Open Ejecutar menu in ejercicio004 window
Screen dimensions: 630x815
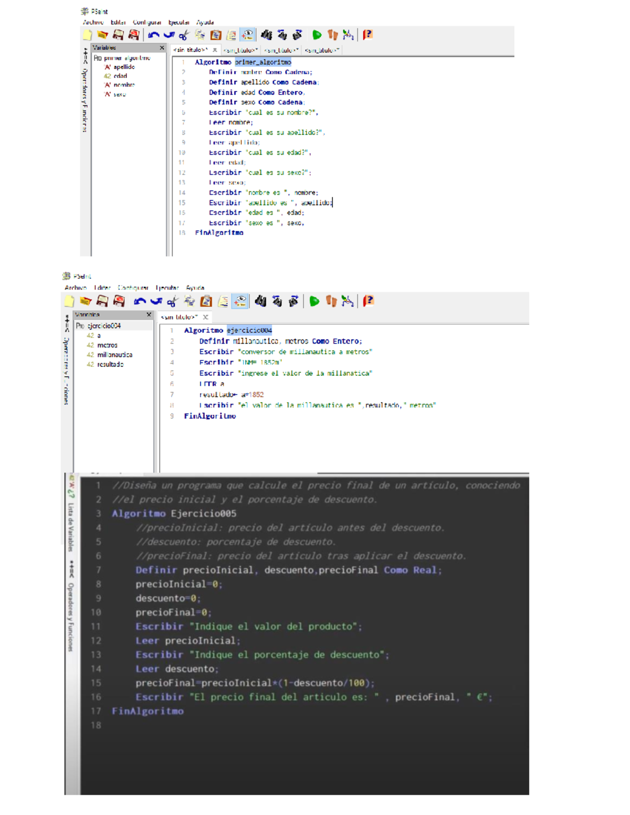pyautogui.click(x=167, y=288)
